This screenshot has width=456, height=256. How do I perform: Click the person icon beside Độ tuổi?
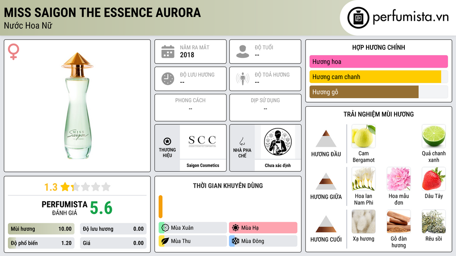click(x=243, y=52)
